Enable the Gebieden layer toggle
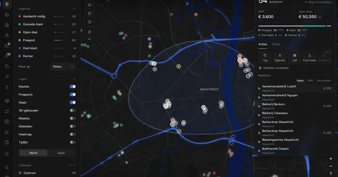Image resolution: width=338 pixels, height=177 pixels. click(73, 126)
